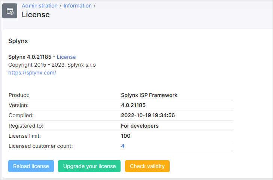Image resolution: width=273 pixels, height=180 pixels.
Task: Click the Copyright 2015 - 2023 line
Action: point(52,65)
